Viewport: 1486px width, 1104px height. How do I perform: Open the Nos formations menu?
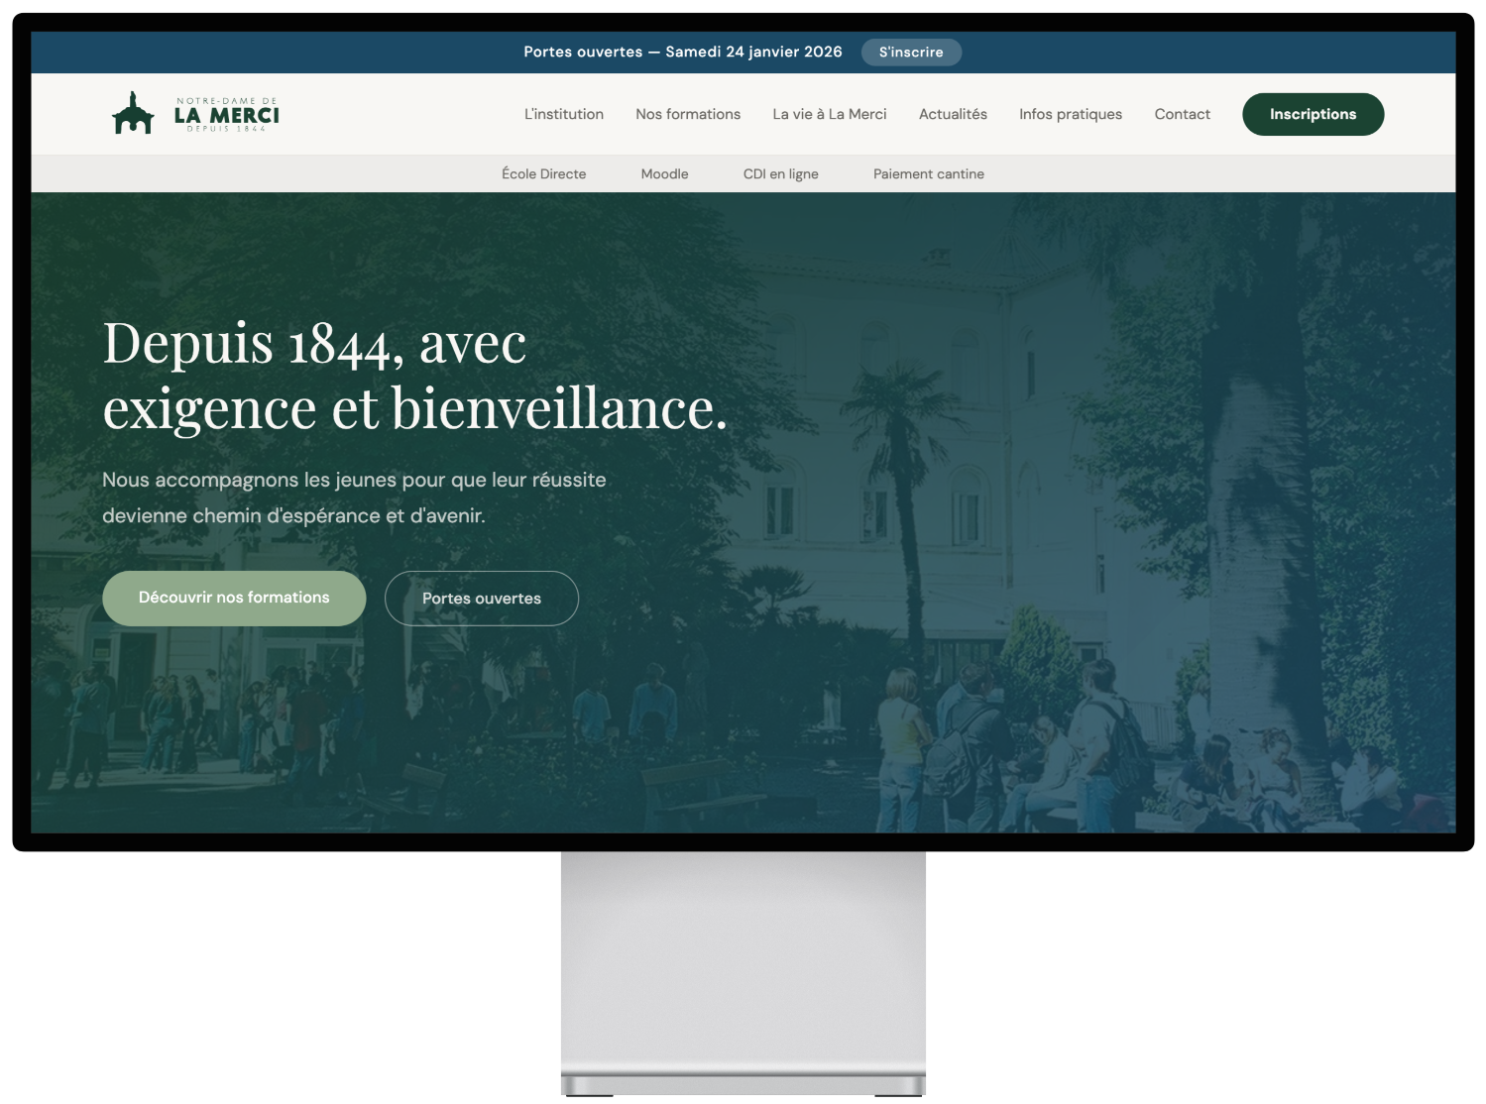688,114
